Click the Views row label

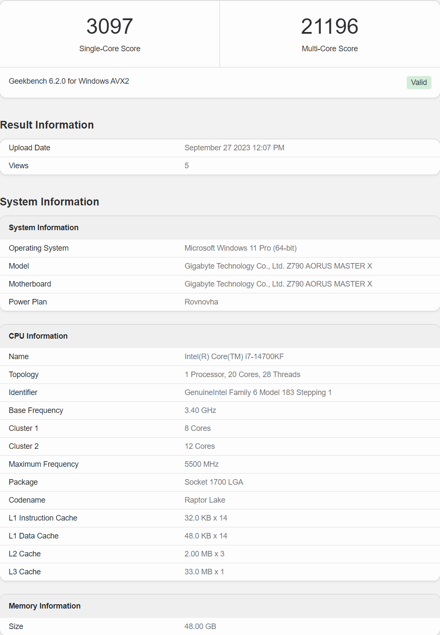[x=19, y=166]
